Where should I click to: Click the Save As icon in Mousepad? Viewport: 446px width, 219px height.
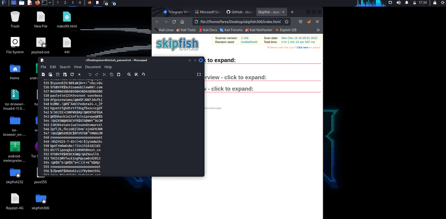[x=65, y=74]
